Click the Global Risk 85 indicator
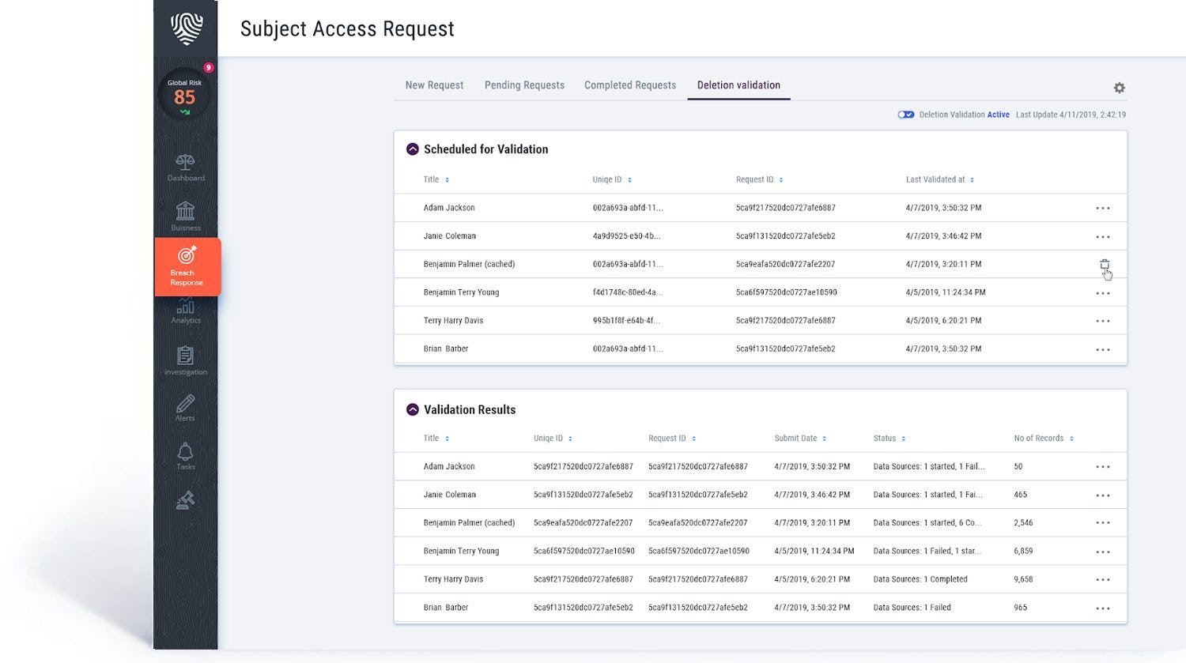 pyautogui.click(x=185, y=95)
